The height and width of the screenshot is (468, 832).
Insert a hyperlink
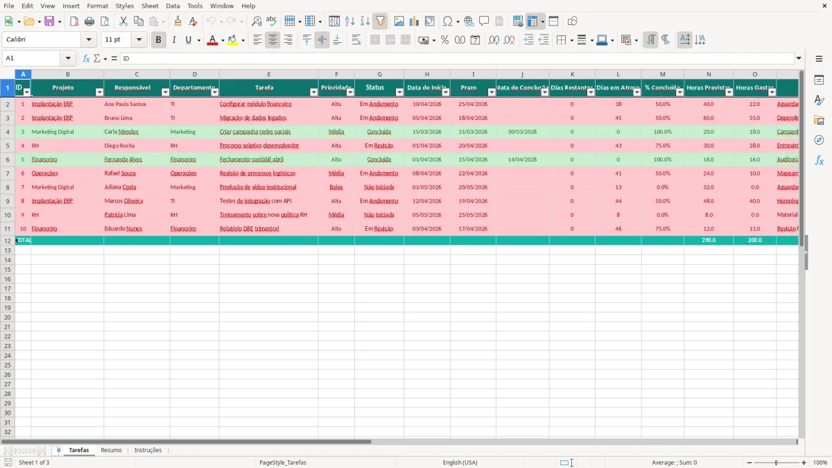tap(469, 21)
